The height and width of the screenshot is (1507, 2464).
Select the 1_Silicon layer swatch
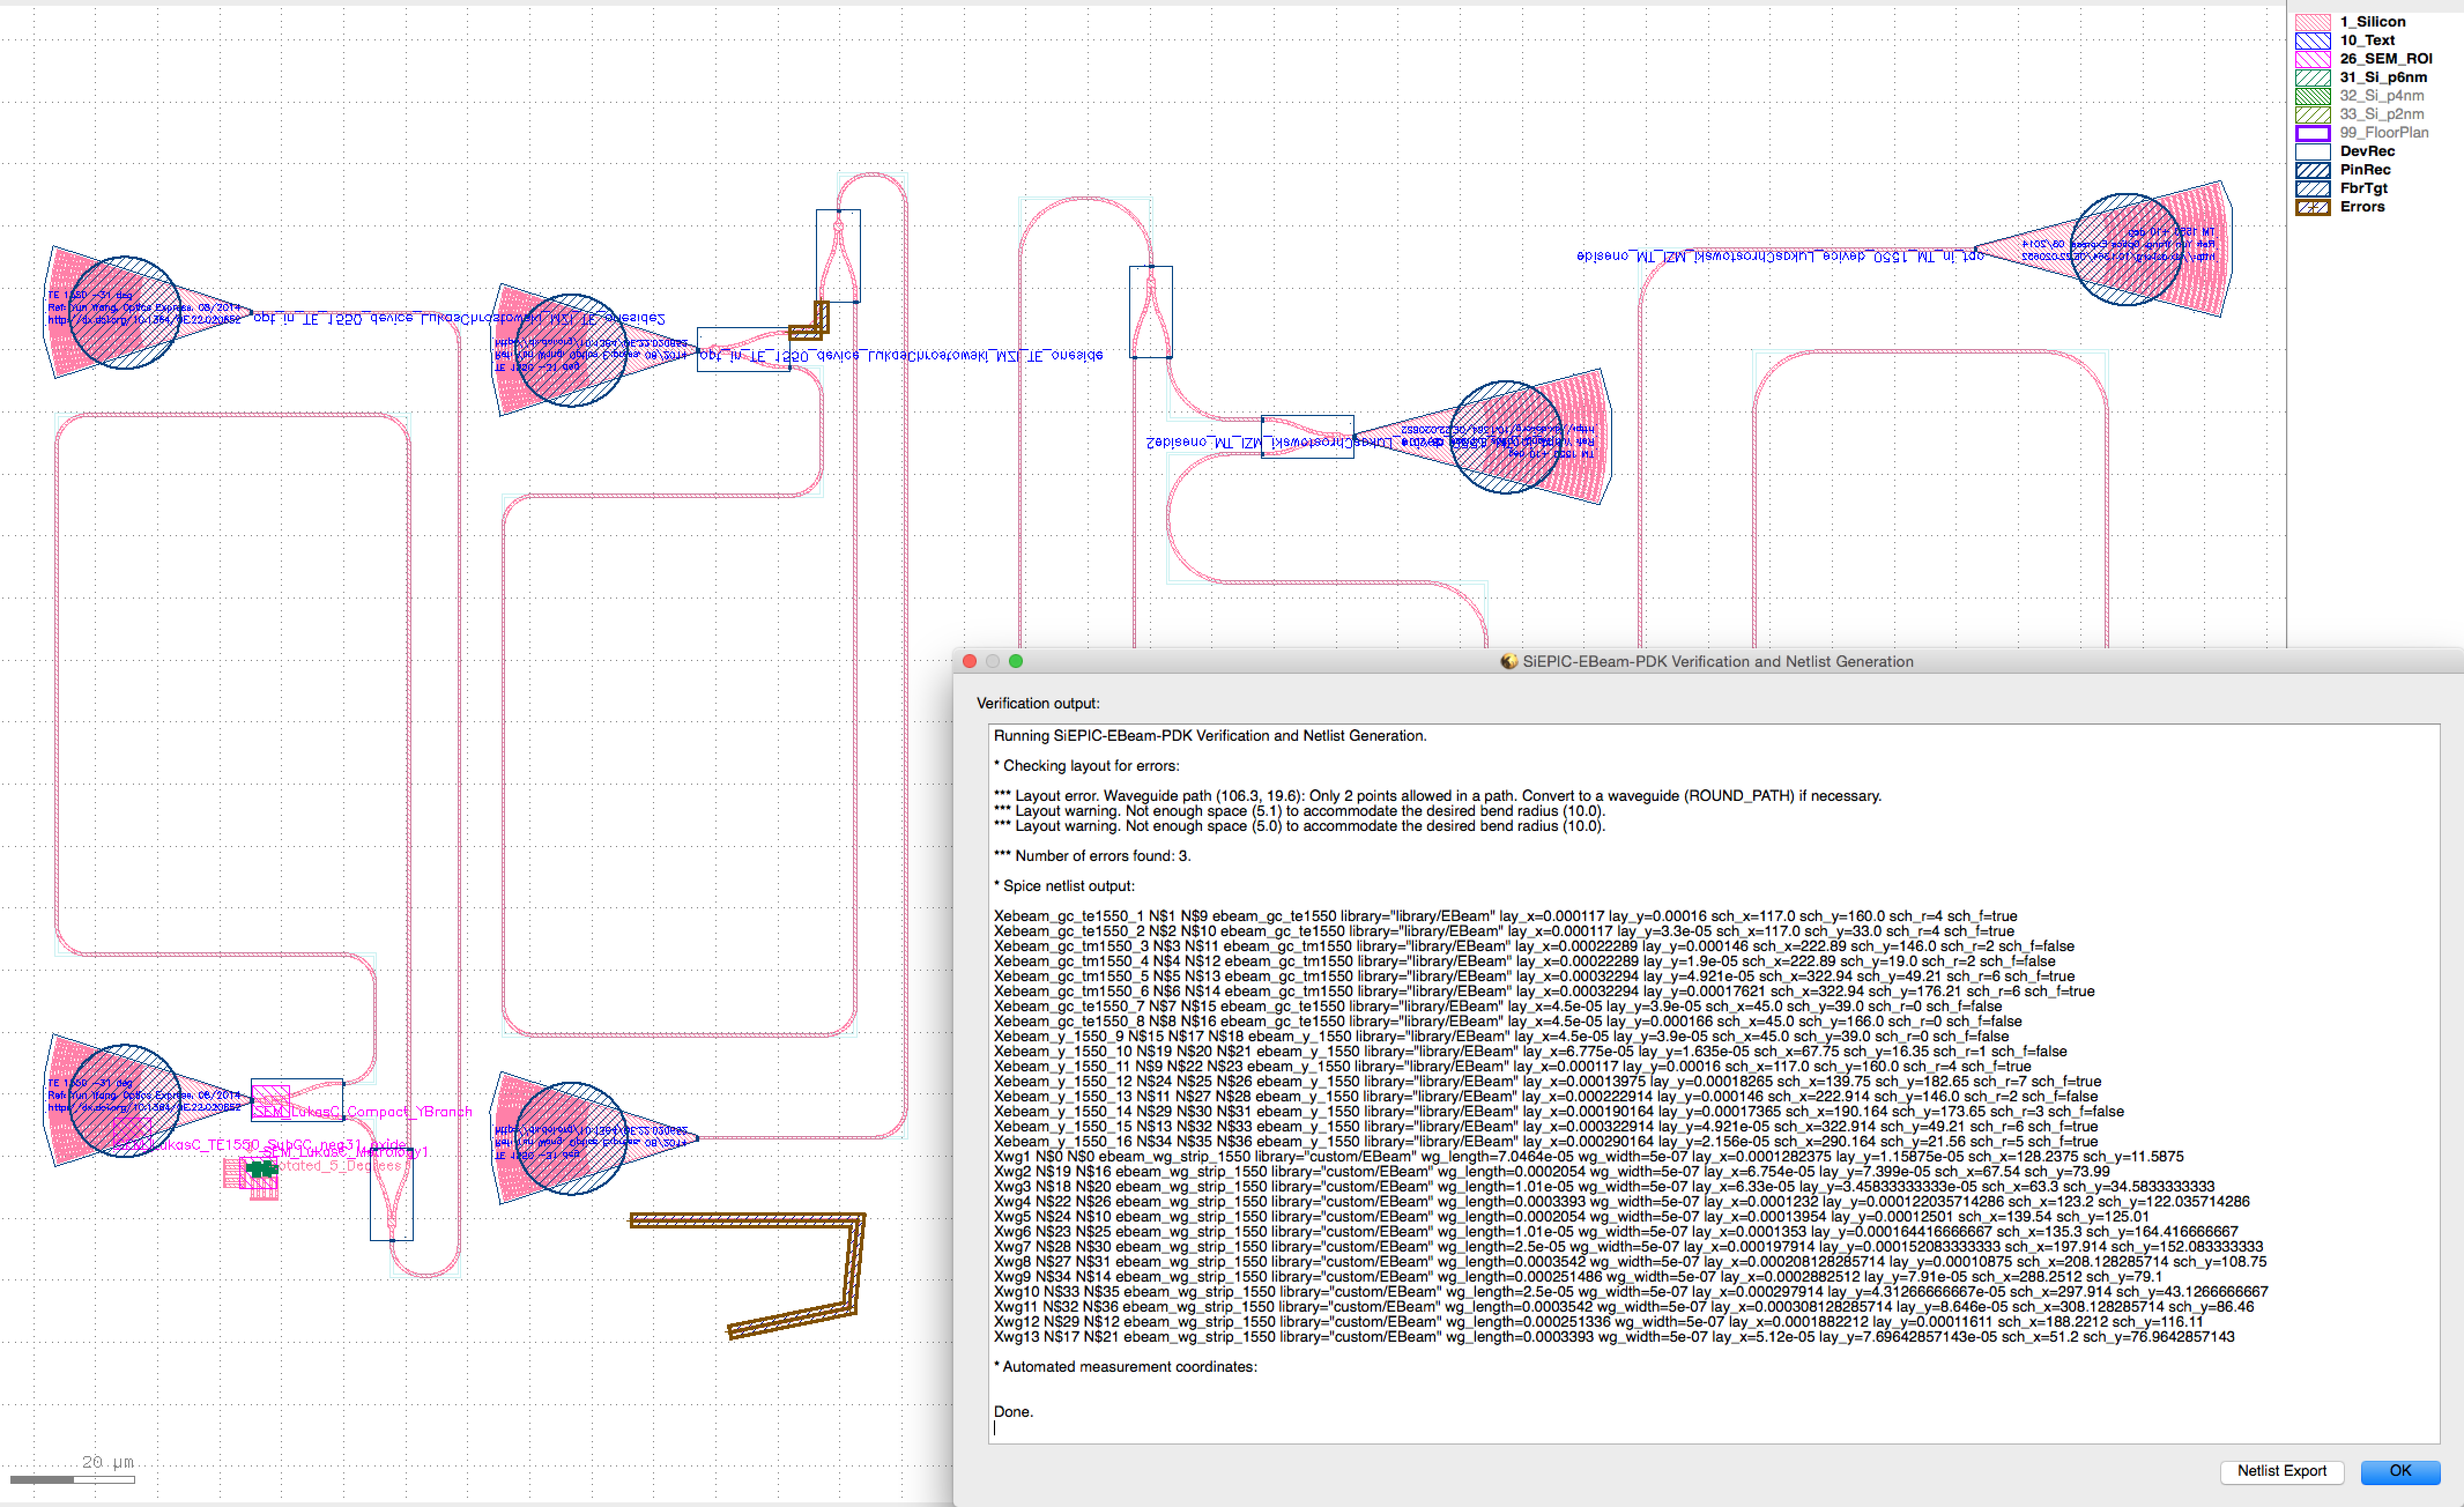(2312, 22)
